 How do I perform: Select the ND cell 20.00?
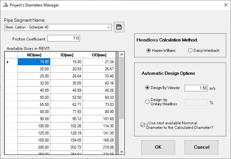coord(34,69)
